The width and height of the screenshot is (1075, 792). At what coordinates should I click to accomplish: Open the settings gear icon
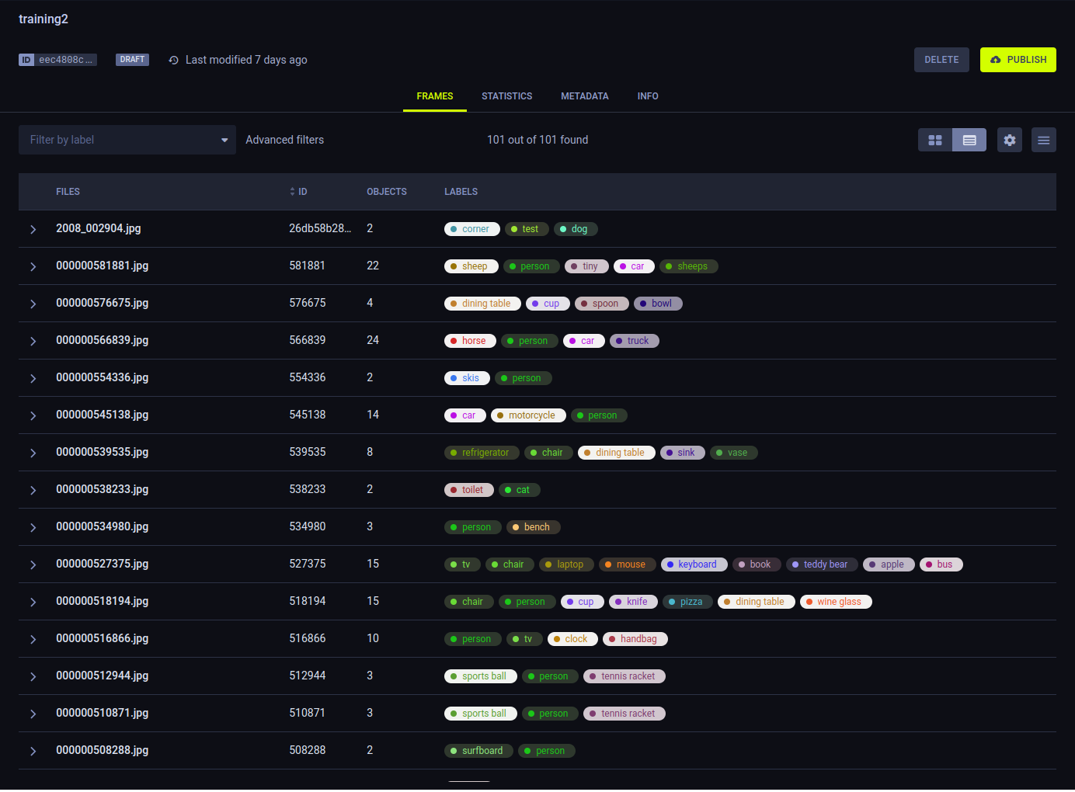1010,140
